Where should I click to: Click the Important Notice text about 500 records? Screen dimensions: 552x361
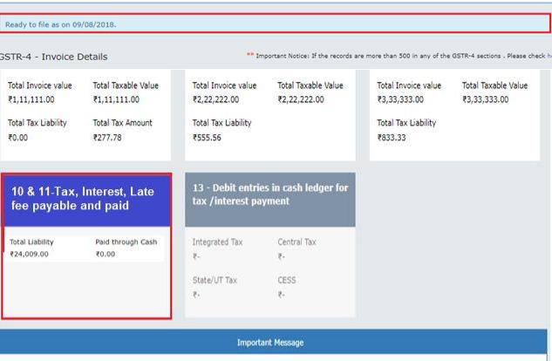pos(399,56)
